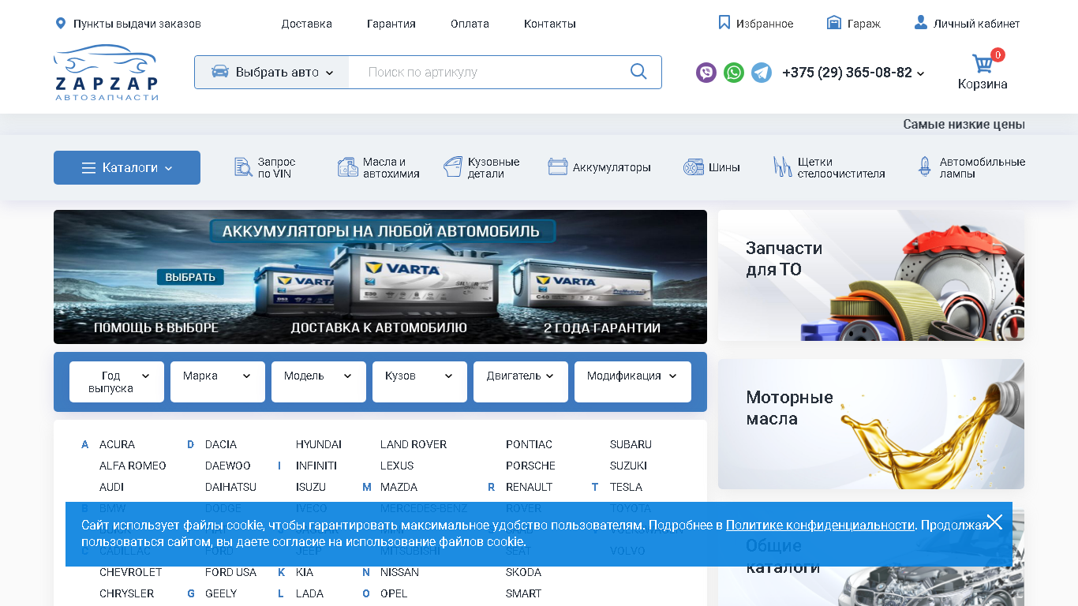Select ACURA brand link
1078x606 pixels.
[x=117, y=444]
